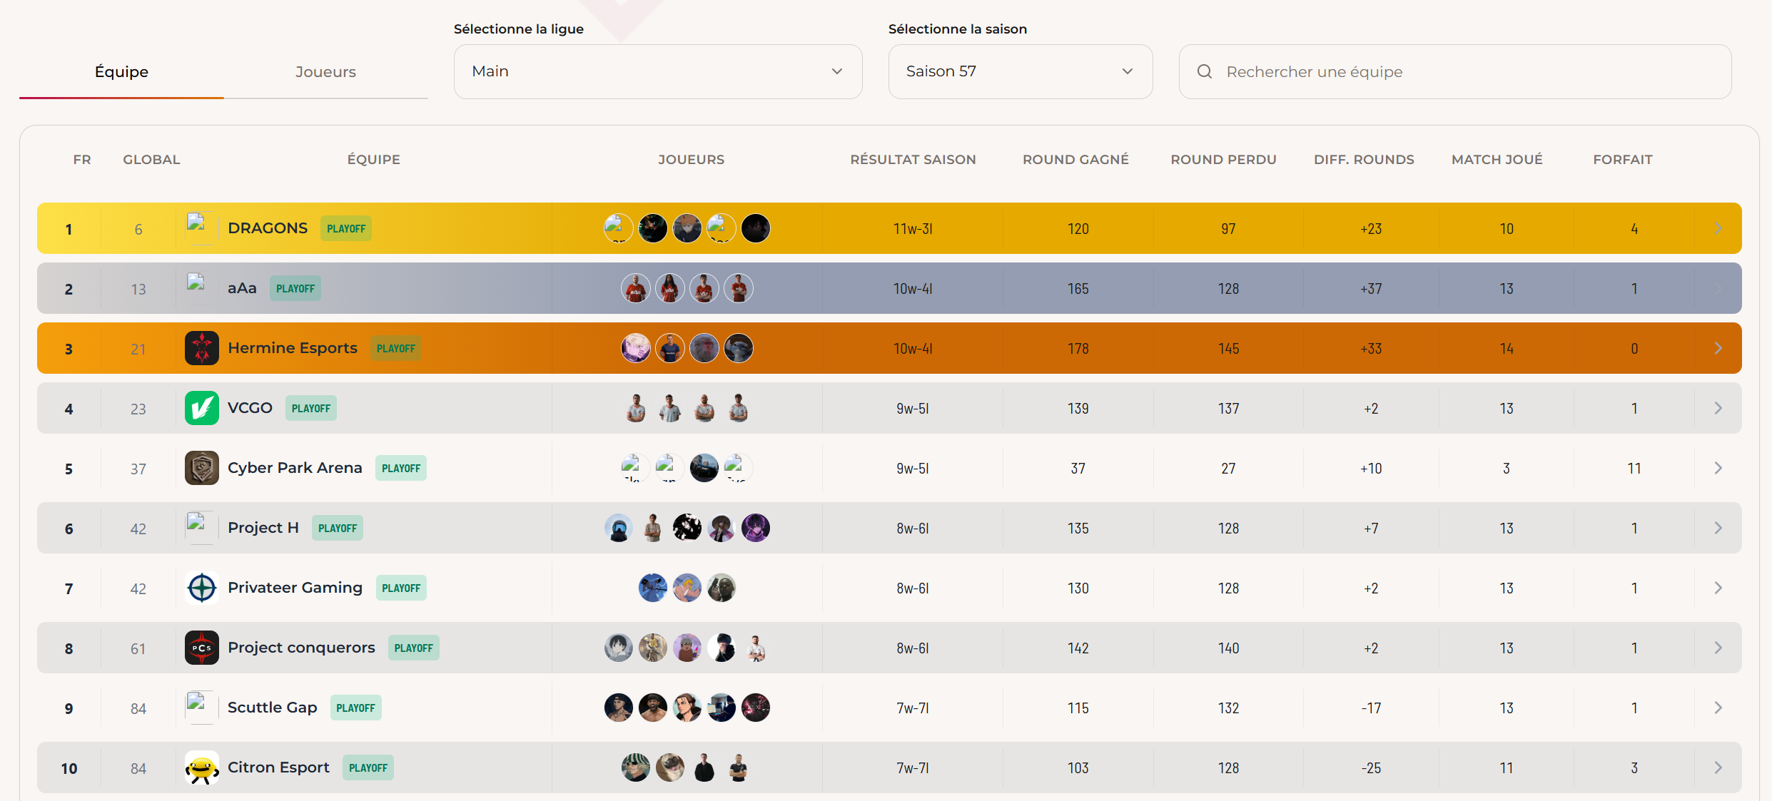This screenshot has width=1772, height=801.
Task: Click the Privateer Gaming crosshair logo
Action: pyautogui.click(x=202, y=588)
